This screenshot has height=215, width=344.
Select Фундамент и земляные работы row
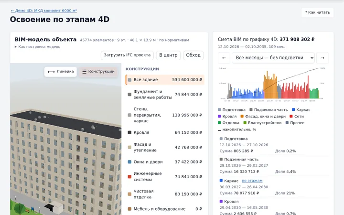pos(165,94)
